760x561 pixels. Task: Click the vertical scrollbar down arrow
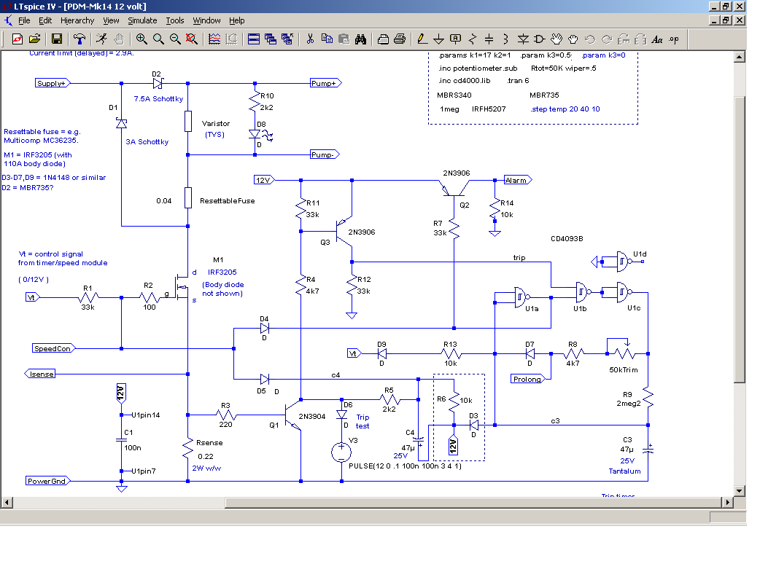[x=739, y=490]
